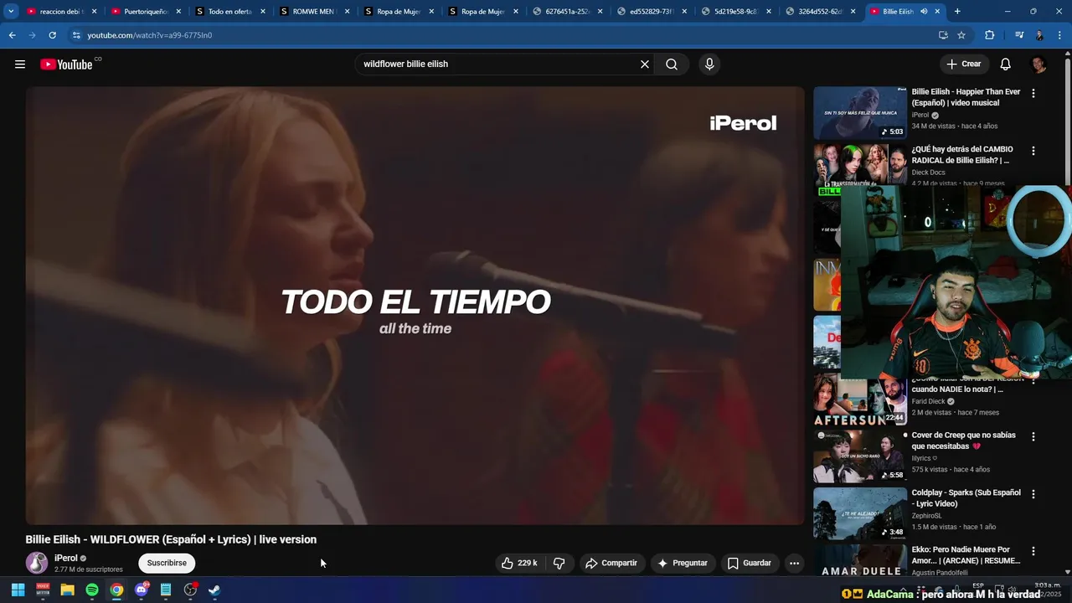The image size is (1072, 603).
Task: Clear the search box with the X icon
Action: tap(645, 64)
